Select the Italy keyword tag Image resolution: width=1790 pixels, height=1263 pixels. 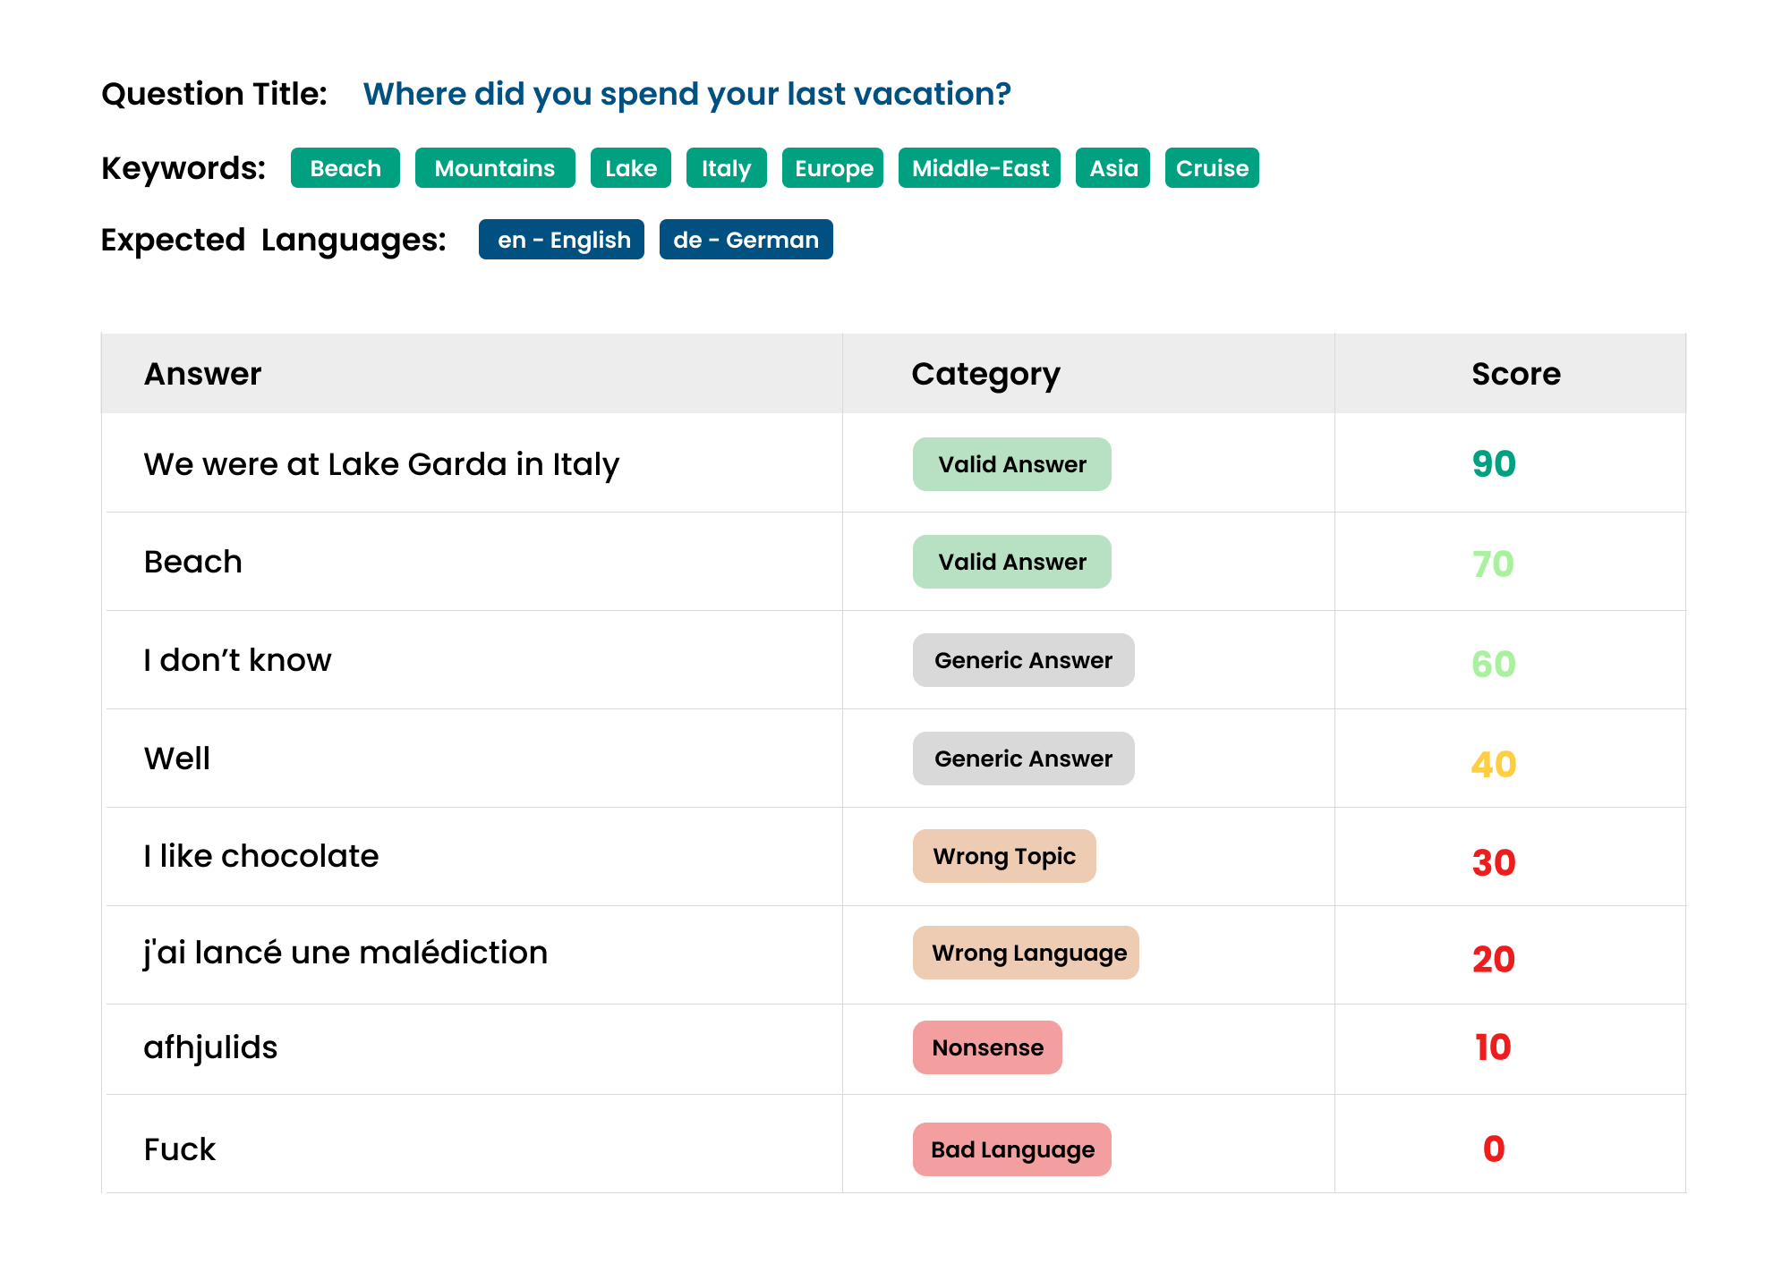726,168
